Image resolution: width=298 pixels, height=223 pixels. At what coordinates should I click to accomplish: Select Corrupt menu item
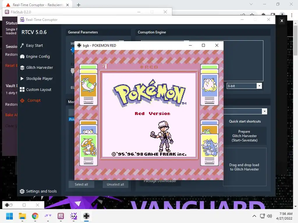click(34, 100)
